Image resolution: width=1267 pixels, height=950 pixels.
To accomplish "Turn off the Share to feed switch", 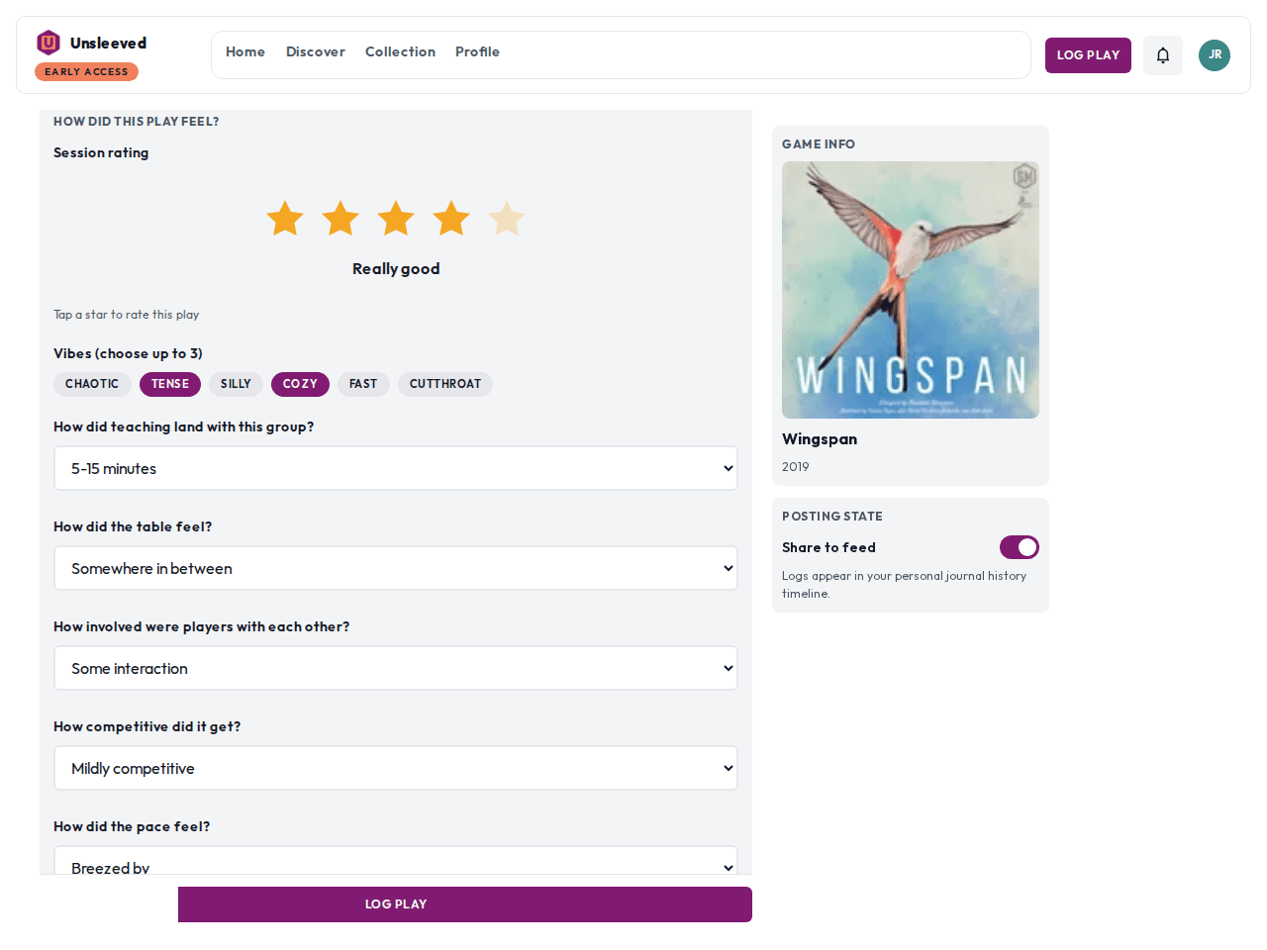I will click(1020, 547).
